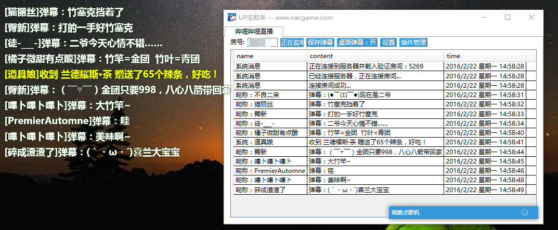Switch to the 哔哩哔哩直播 tab

[254, 31]
